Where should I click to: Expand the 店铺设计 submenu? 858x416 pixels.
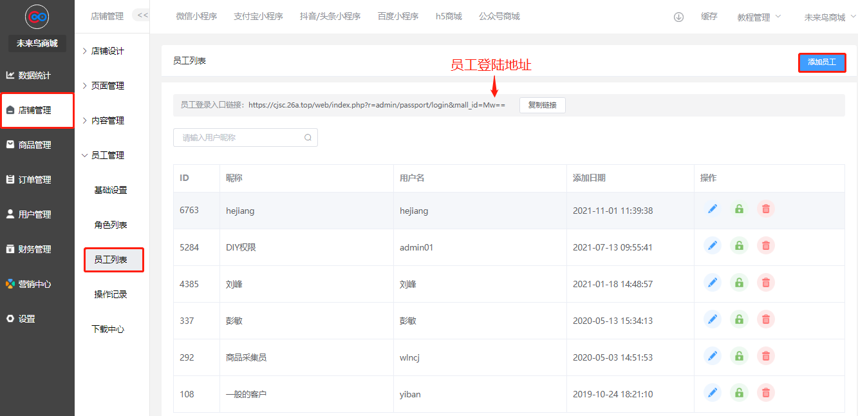coord(107,51)
